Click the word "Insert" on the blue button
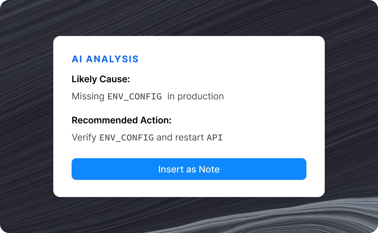 click(x=171, y=169)
